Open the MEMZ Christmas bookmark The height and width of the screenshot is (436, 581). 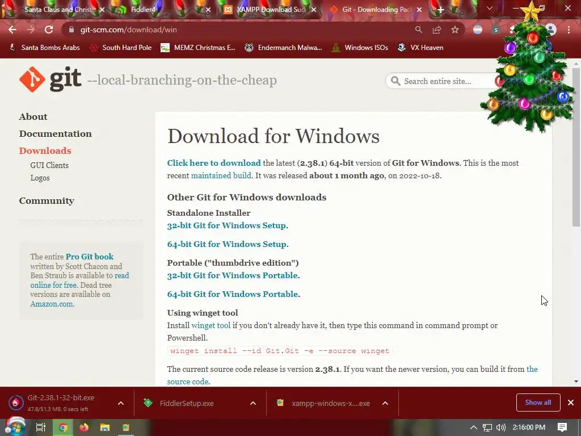click(198, 48)
